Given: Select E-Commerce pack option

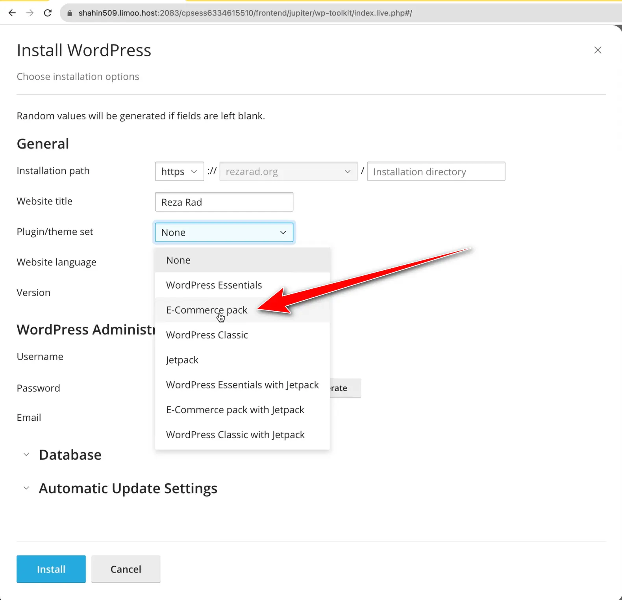Looking at the screenshot, I should point(207,310).
